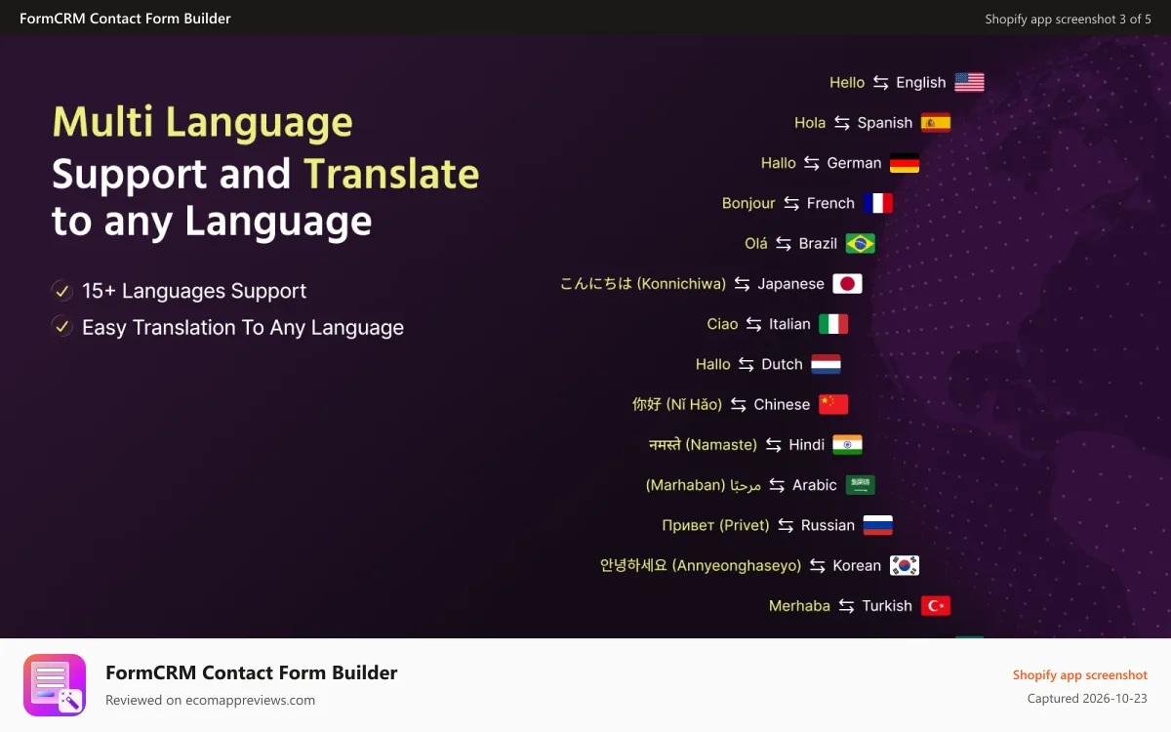Click the Easy Translation To Any Language text

point(243,327)
